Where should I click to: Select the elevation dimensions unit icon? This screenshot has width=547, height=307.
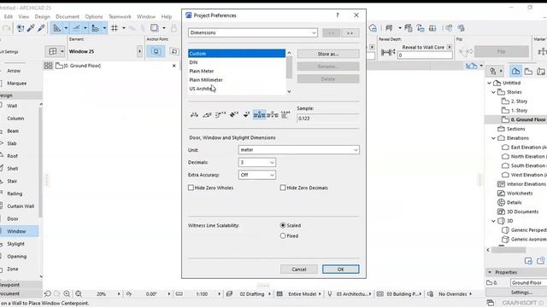tap(246, 114)
